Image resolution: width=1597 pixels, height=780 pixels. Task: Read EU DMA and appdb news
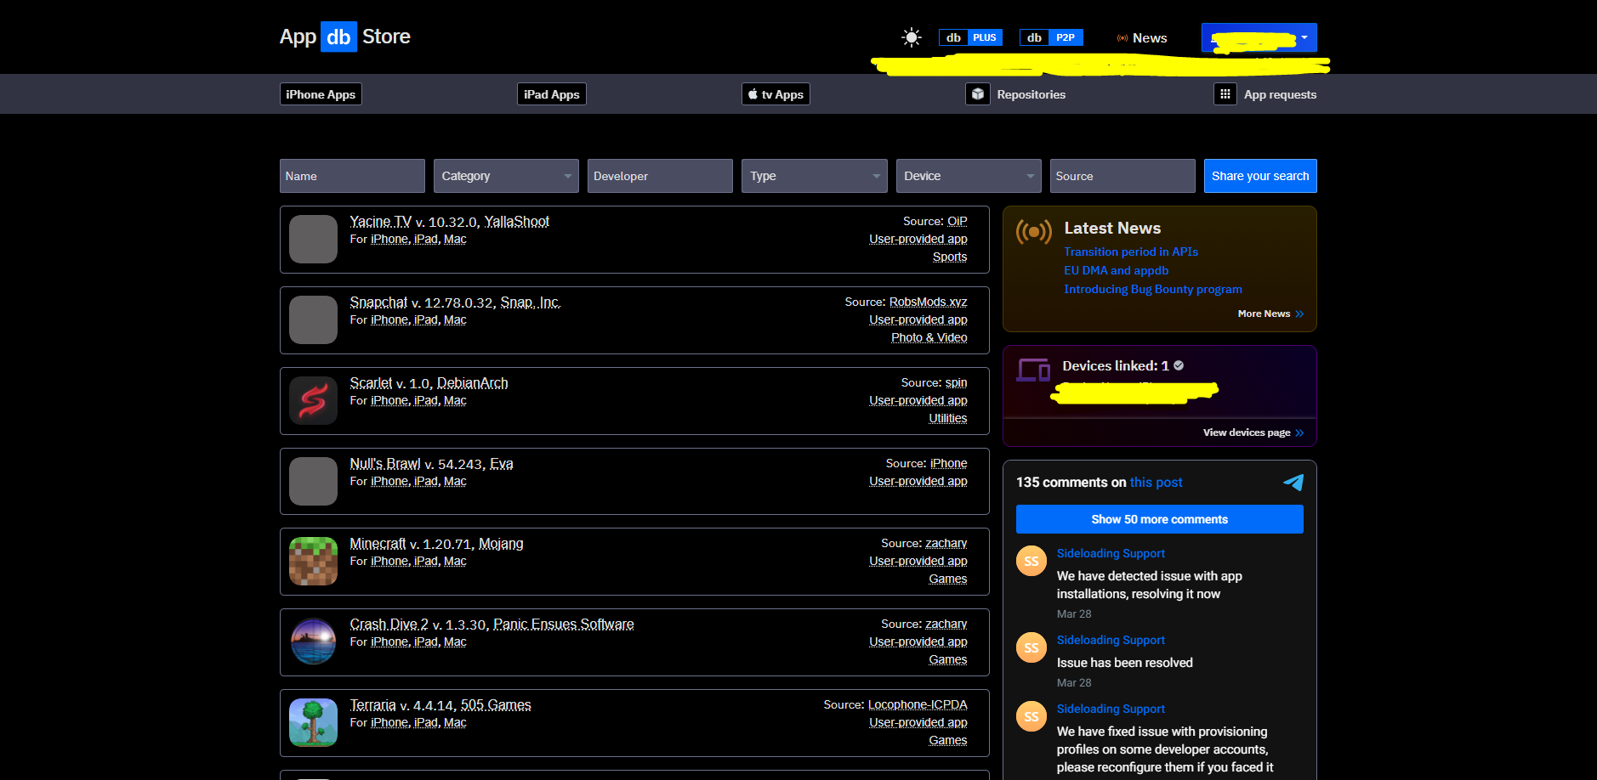[x=1117, y=270]
